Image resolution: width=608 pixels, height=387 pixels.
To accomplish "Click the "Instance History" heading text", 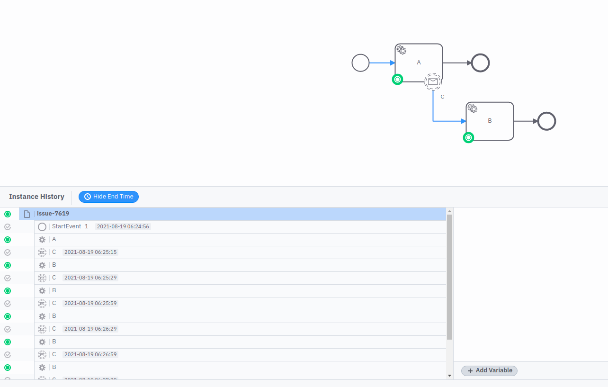I will pos(36,197).
